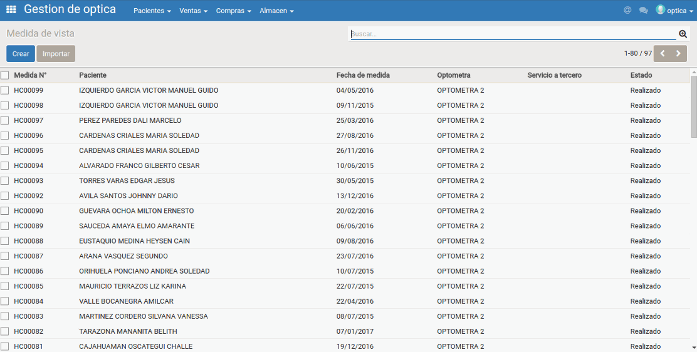697x352 pixels.
Task: Open the apps grid menu icon
Action: pyautogui.click(x=11, y=10)
